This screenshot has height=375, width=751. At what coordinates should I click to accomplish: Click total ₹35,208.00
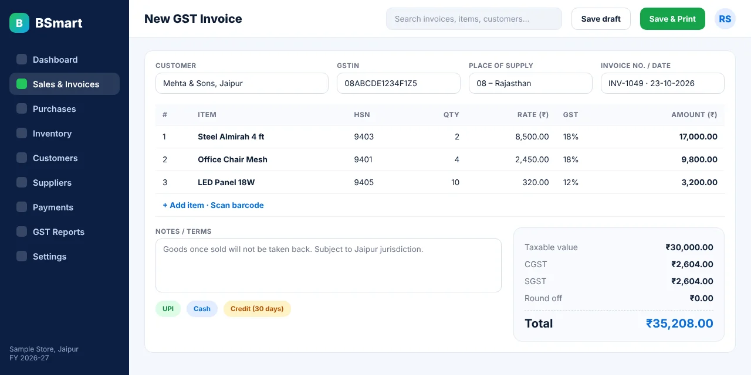(x=679, y=323)
